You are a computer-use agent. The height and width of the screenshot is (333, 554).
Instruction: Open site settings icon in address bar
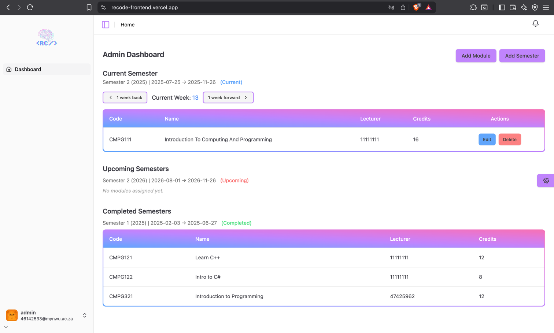click(103, 7)
